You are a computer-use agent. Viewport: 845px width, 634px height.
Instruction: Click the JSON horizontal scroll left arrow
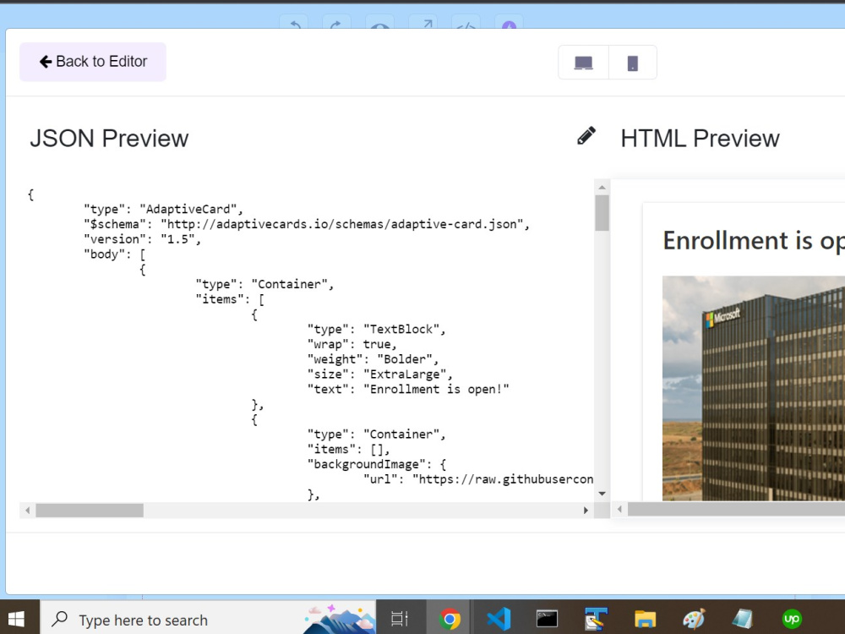click(28, 510)
